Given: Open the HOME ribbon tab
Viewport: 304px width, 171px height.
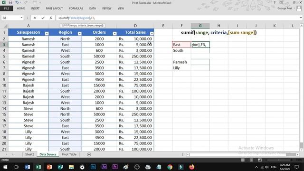Looking at the screenshot, I should pyautogui.click(x=21, y=9).
